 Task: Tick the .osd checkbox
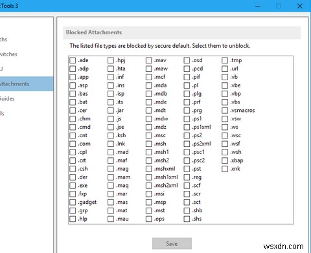(187, 60)
